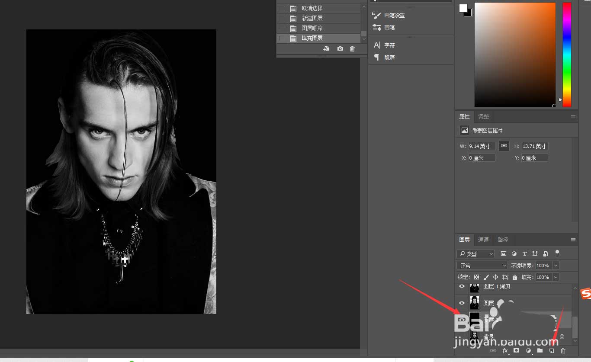The width and height of the screenshot is (591, 362).
Task: Click the create new layer icon
Action: [x=552, y=351]
